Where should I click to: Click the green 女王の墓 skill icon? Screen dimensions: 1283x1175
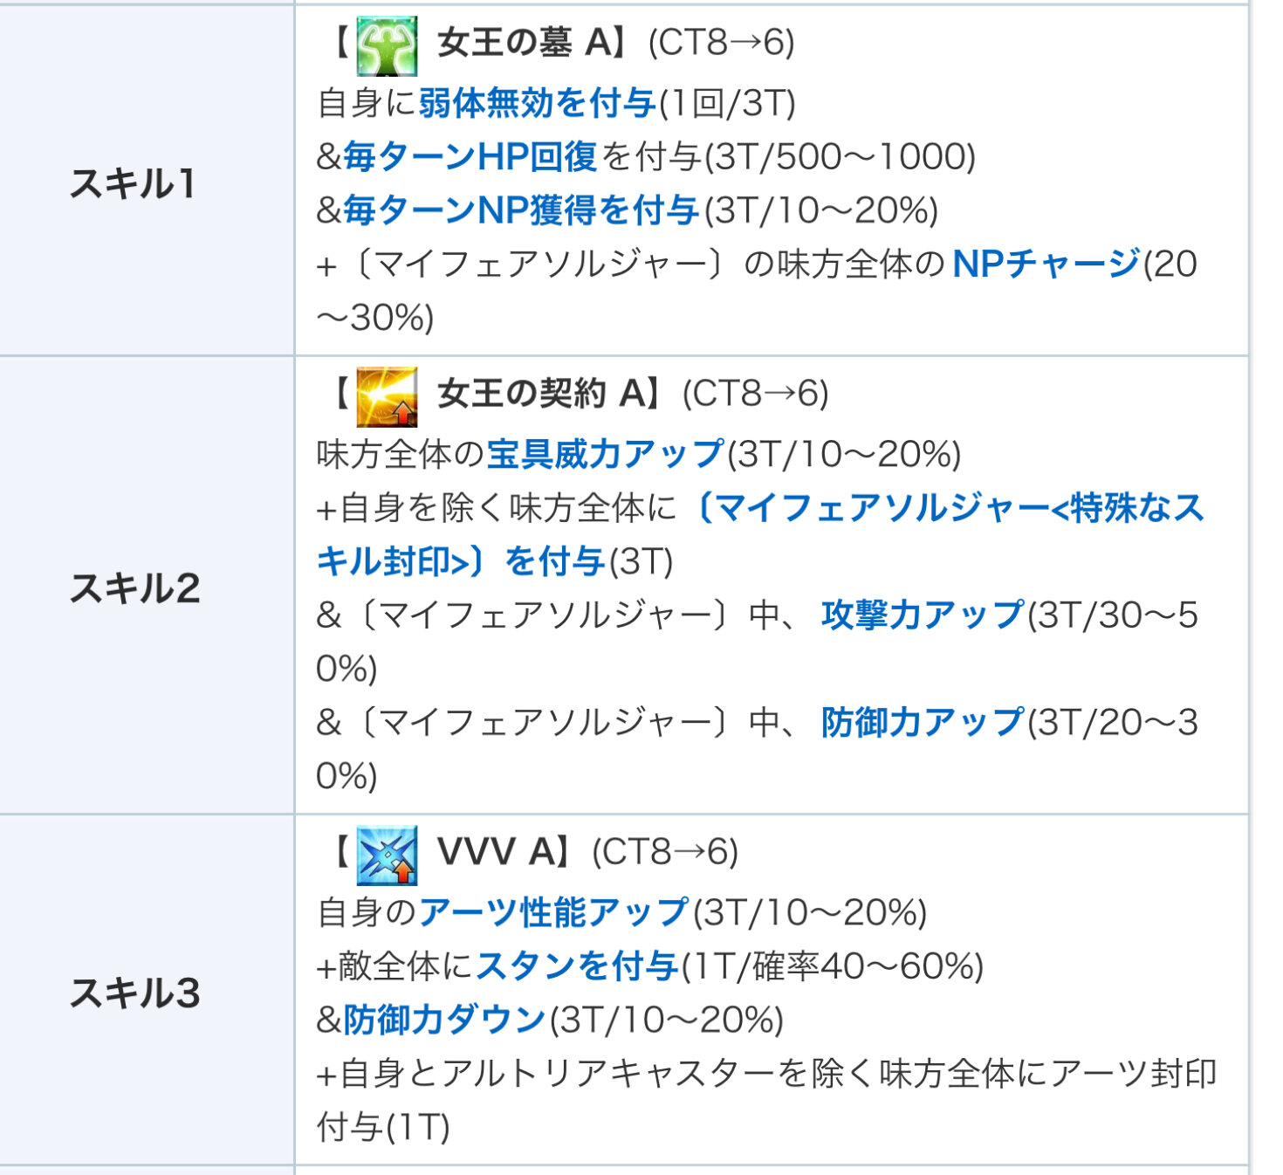387,45
